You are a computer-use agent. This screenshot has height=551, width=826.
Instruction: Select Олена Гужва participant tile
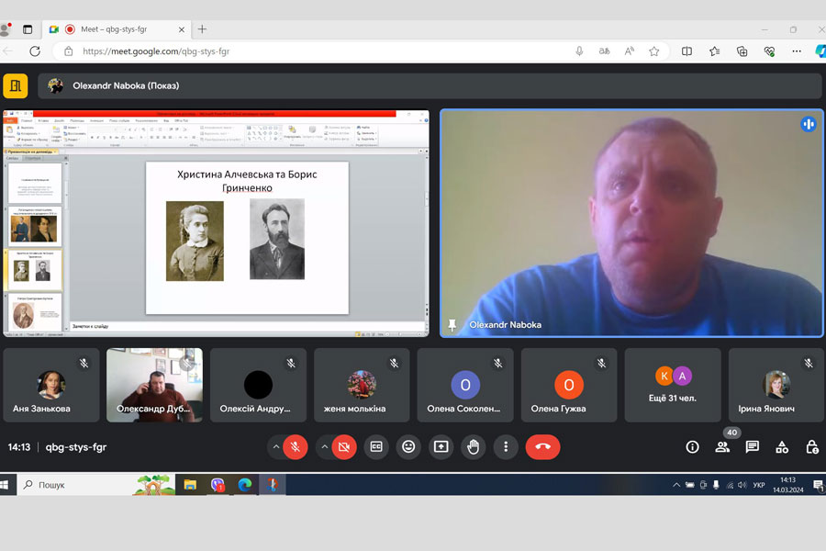569,385
